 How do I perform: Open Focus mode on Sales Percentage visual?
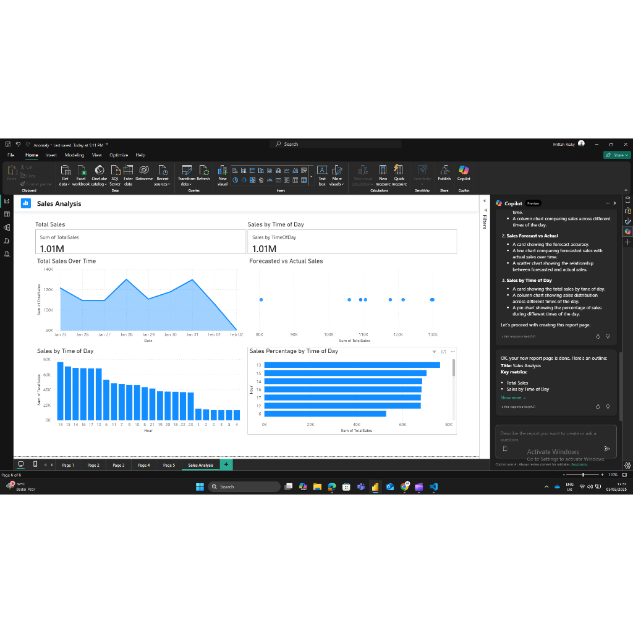click(444, 352)
